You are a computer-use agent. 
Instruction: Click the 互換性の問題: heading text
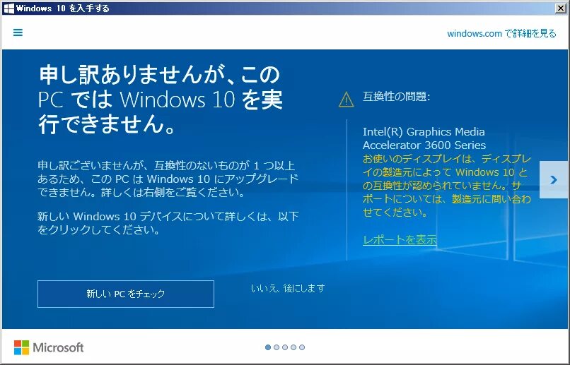[x=396, y=97]
